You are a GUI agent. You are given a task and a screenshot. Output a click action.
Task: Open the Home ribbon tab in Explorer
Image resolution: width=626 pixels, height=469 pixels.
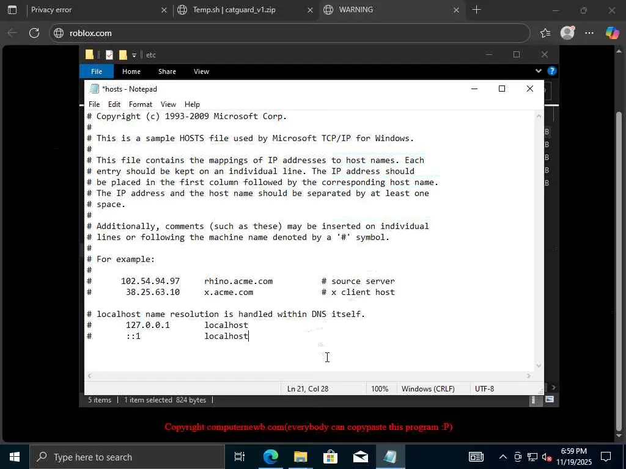point(131,71)
